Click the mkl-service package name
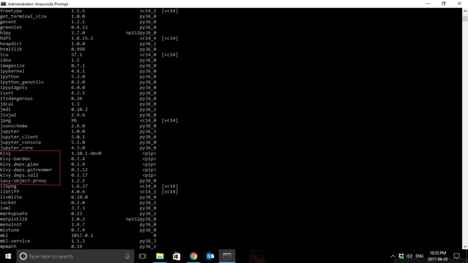 pyautogui.click(x=15, y=241)
